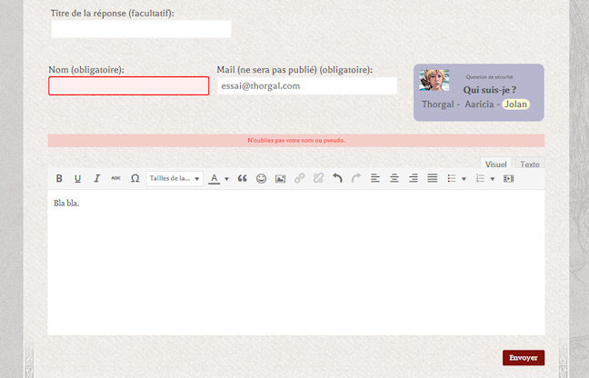Expand the bullet list style dropdown

[x=465, y=179]
